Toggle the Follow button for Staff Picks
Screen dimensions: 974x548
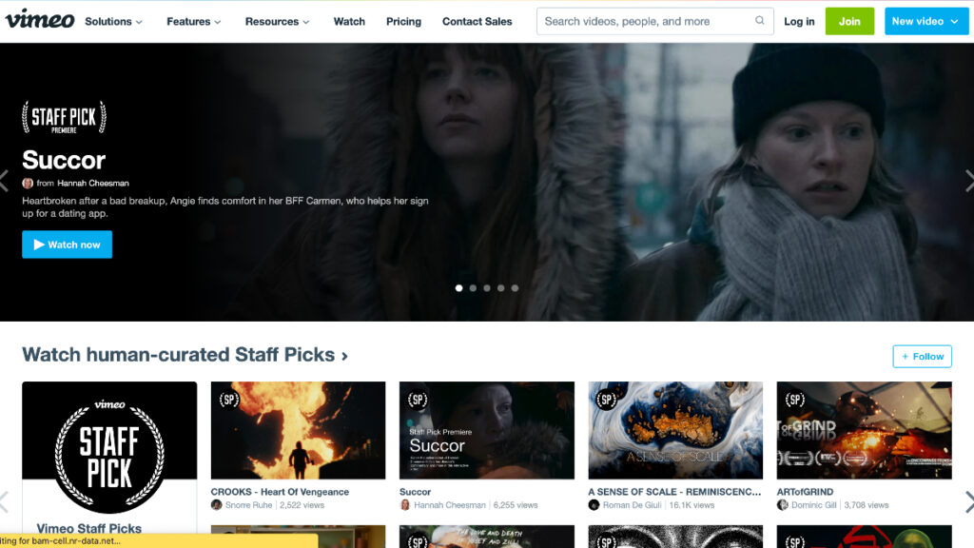[x=921, y=356]
